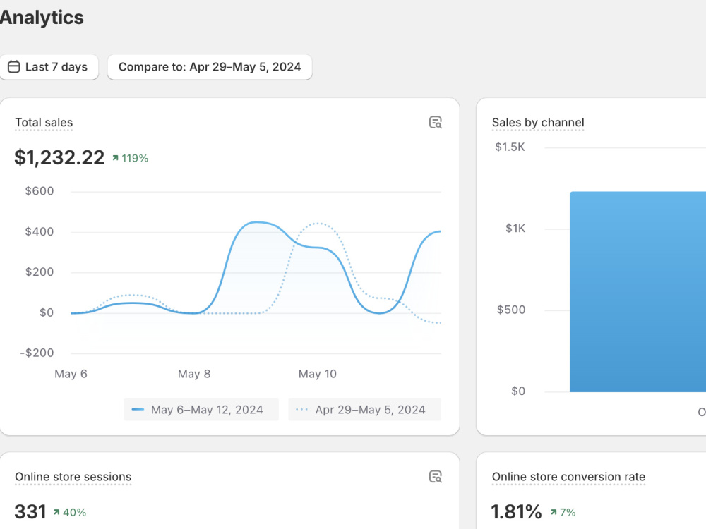706x529 pixels.
Task: Click the $1K y-axis label in Sales by channel
Action: pos(515,229)
